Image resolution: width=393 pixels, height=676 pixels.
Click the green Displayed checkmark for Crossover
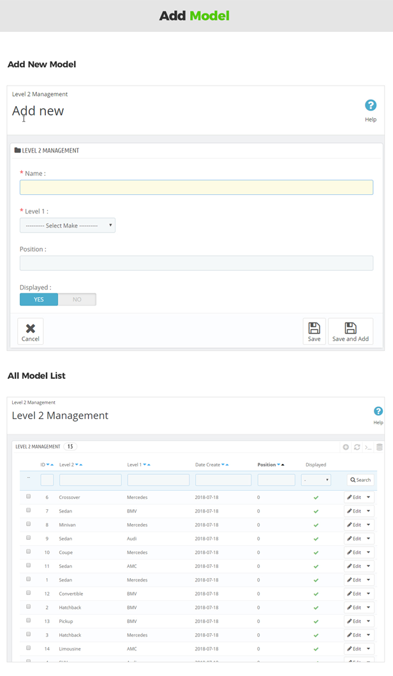[316, 497]
